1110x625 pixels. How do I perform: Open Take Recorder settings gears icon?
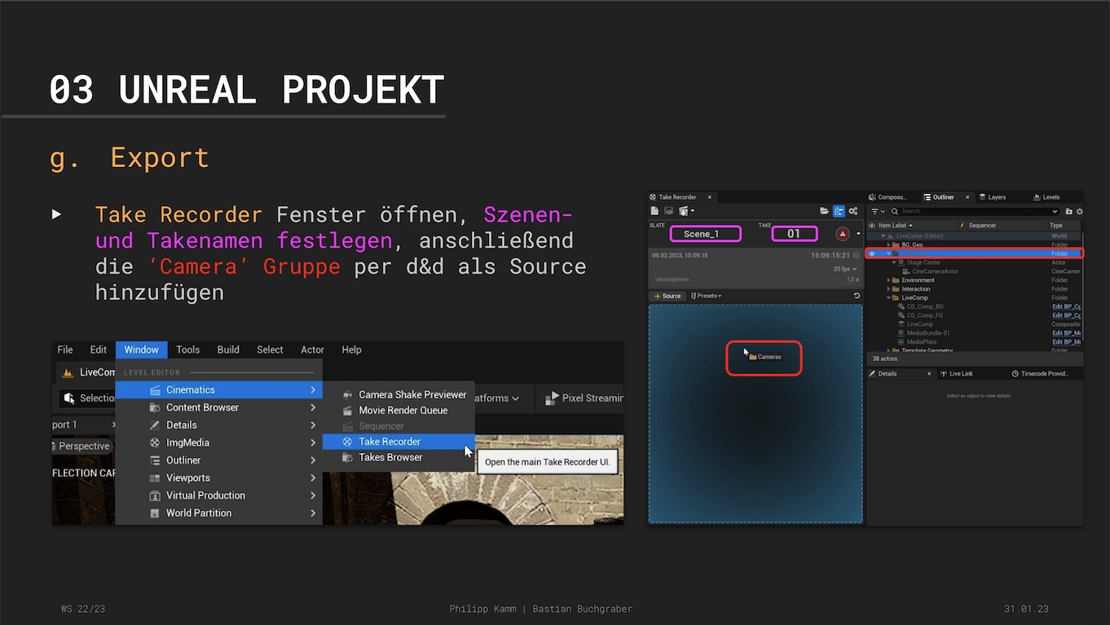(x=853, y=211)
